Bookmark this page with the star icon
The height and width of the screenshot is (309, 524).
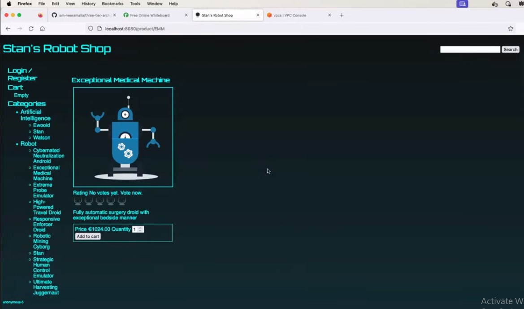pyautogui.click(x=510, y=28)
